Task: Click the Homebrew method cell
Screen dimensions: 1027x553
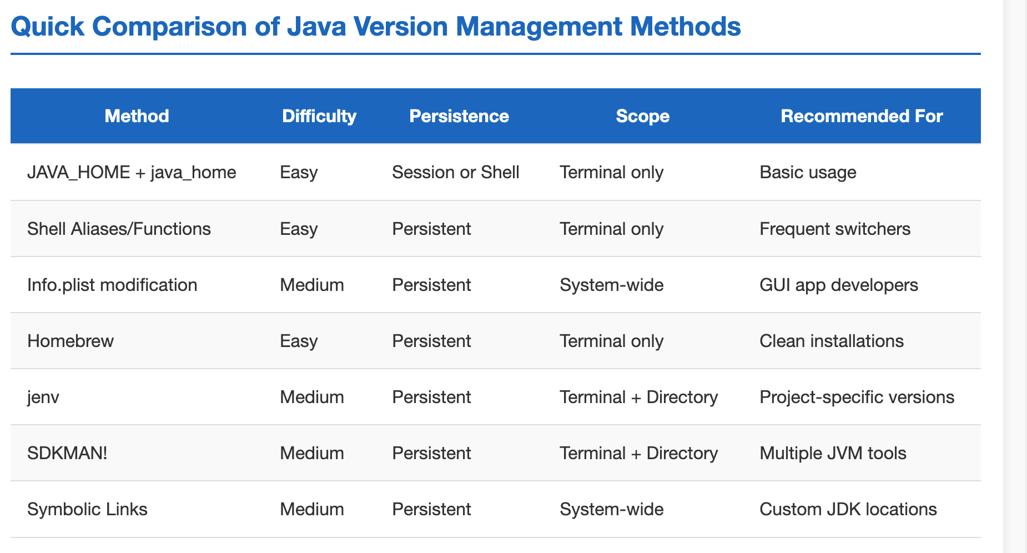Action: tap(70, 341)
